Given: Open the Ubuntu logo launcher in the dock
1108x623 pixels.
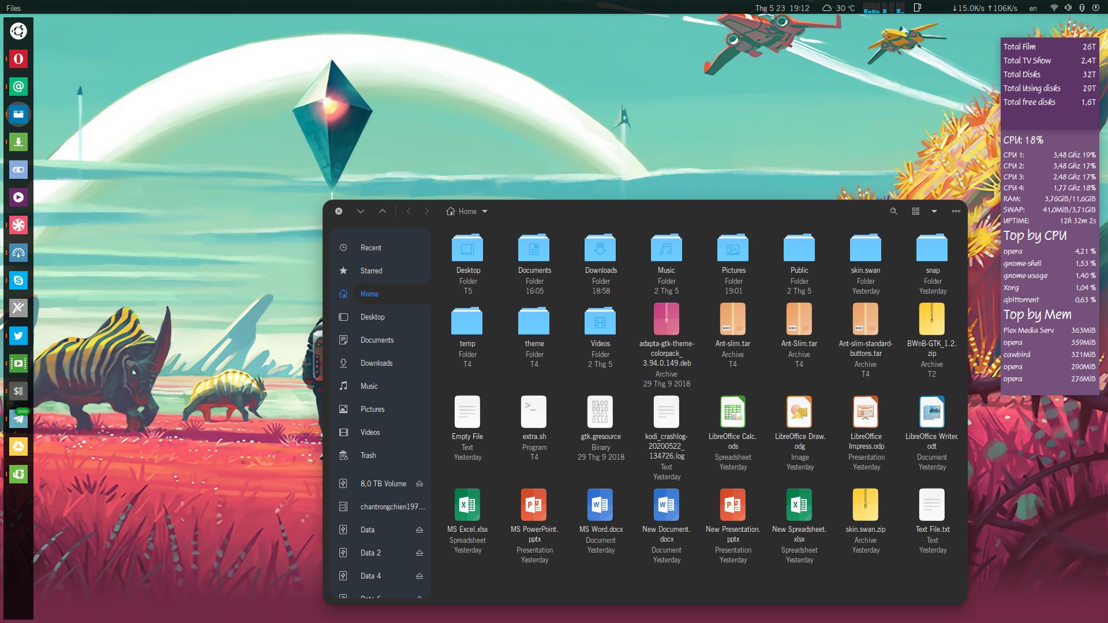Looking at the screenshot, I should [18, 31].
